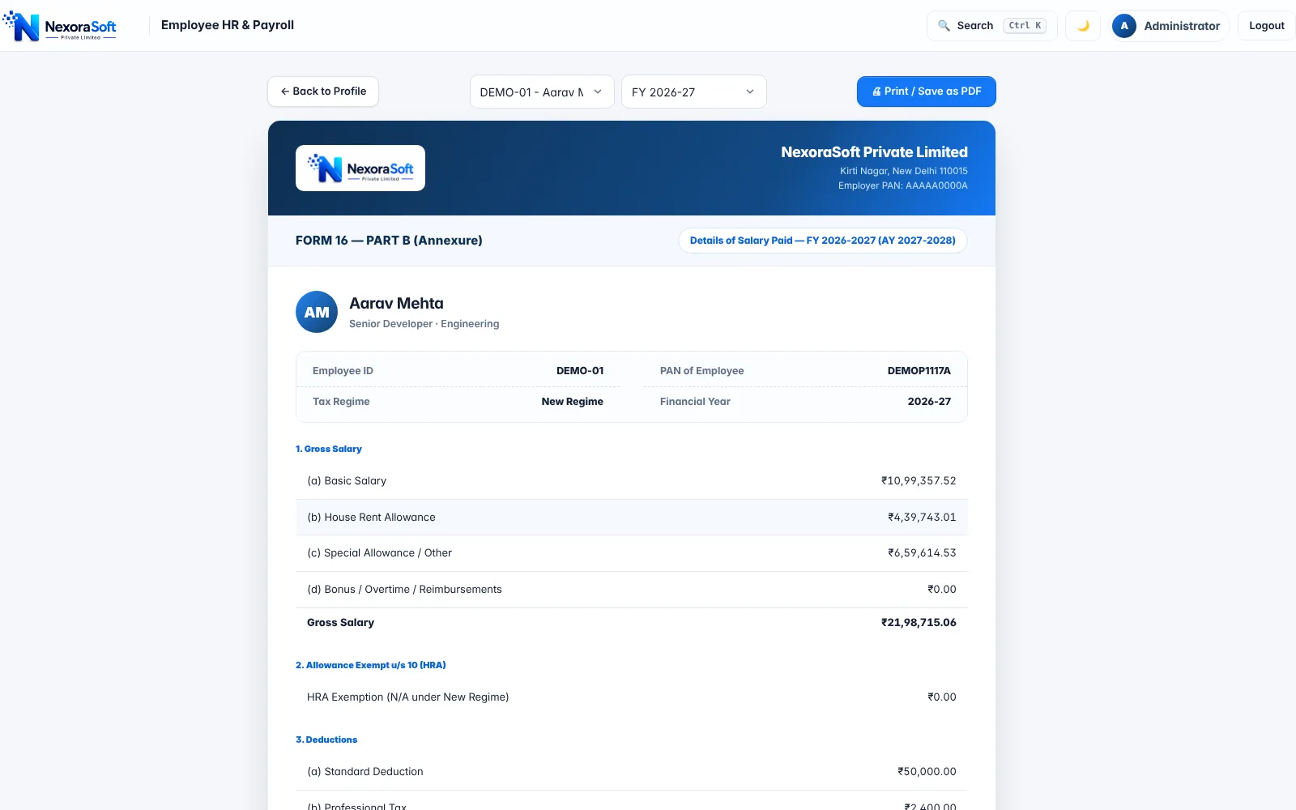Select the Basic Salary amount ₹10,99,357.52
1296x810 pixels.
coord(919,481)
